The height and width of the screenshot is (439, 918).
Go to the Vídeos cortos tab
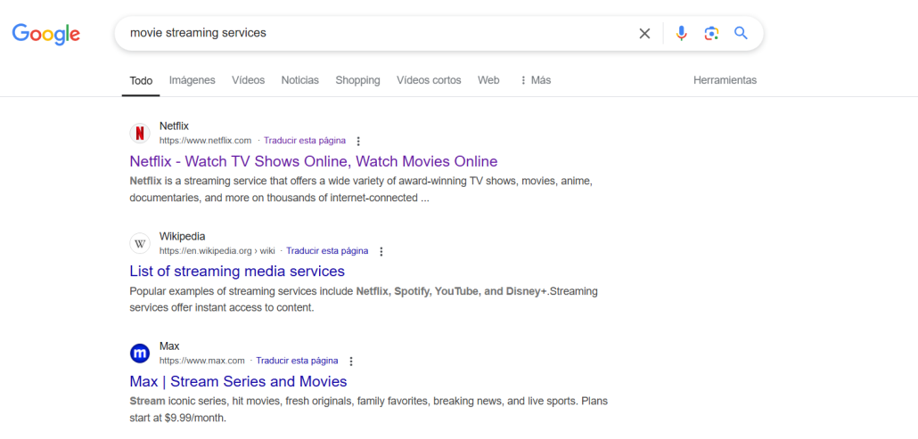coord(429,80)
